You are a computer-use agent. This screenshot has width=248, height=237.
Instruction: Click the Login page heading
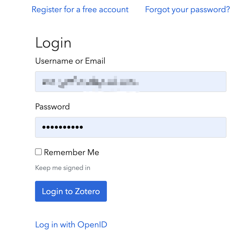(53, 43)
